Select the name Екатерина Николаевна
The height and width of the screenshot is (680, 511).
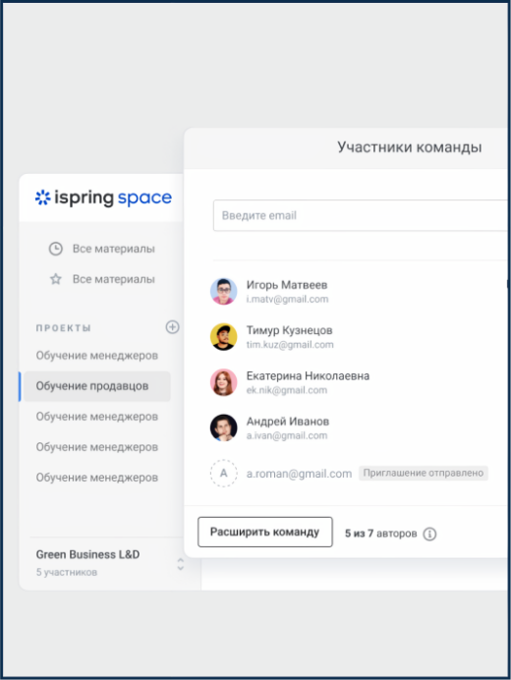pyautogui.click(x=308, y=376)
